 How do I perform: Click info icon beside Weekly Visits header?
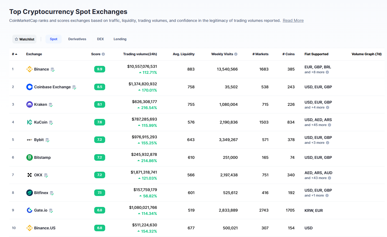(236, 54)
